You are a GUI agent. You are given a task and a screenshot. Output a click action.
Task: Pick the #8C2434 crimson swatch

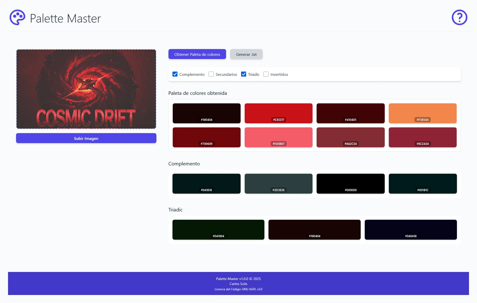(422, 137)
